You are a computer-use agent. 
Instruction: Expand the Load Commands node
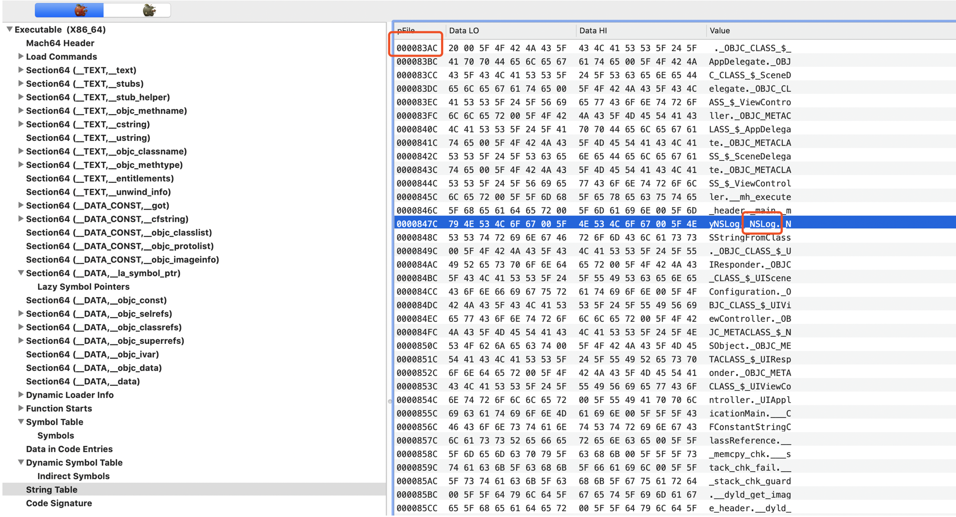tap(20, 57)
